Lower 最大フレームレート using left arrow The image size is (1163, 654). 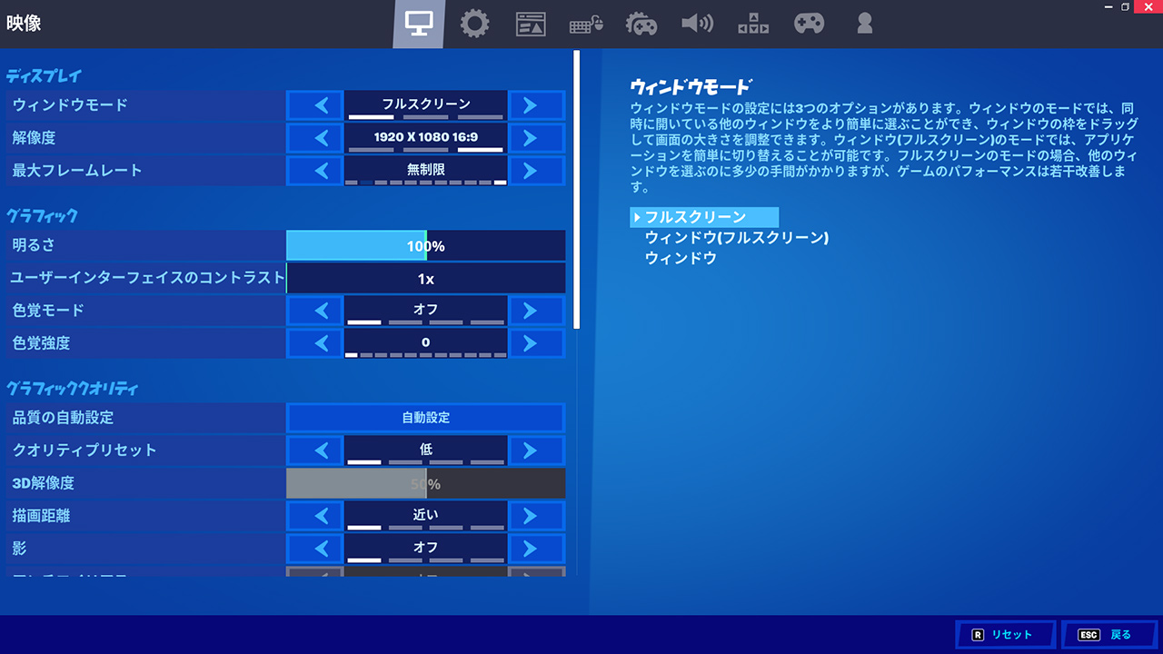pos(315,171)
